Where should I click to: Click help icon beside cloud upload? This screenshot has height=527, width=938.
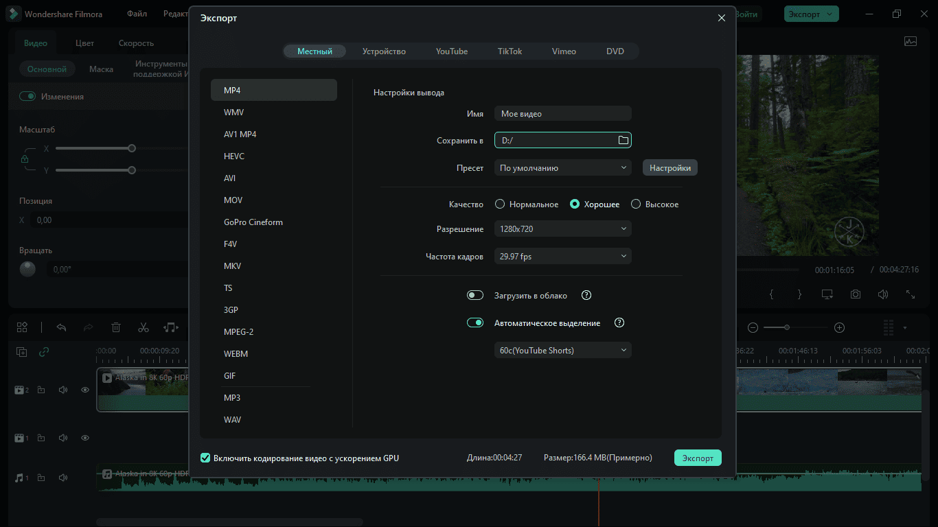[586, 296]
